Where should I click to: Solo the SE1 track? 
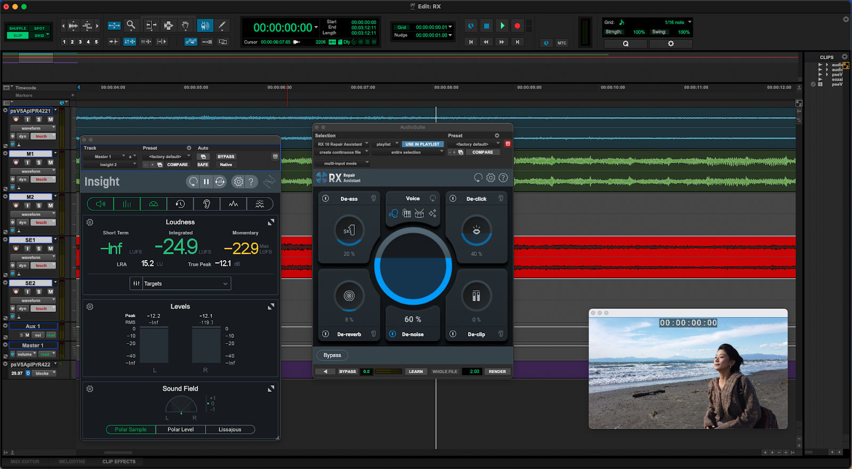coord(39,248)
